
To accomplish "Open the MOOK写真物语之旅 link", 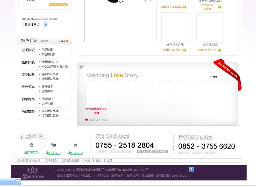I will pos(55,67).
